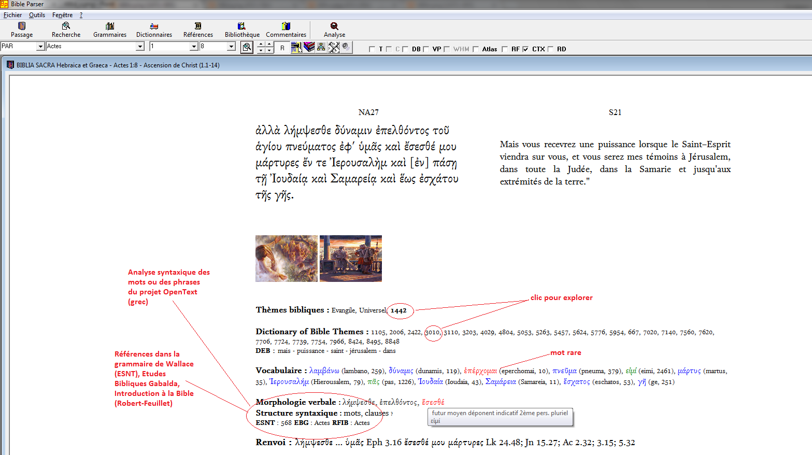Expand the verse dropdown showing 8

pyautogui.click(x=232, y=47)
